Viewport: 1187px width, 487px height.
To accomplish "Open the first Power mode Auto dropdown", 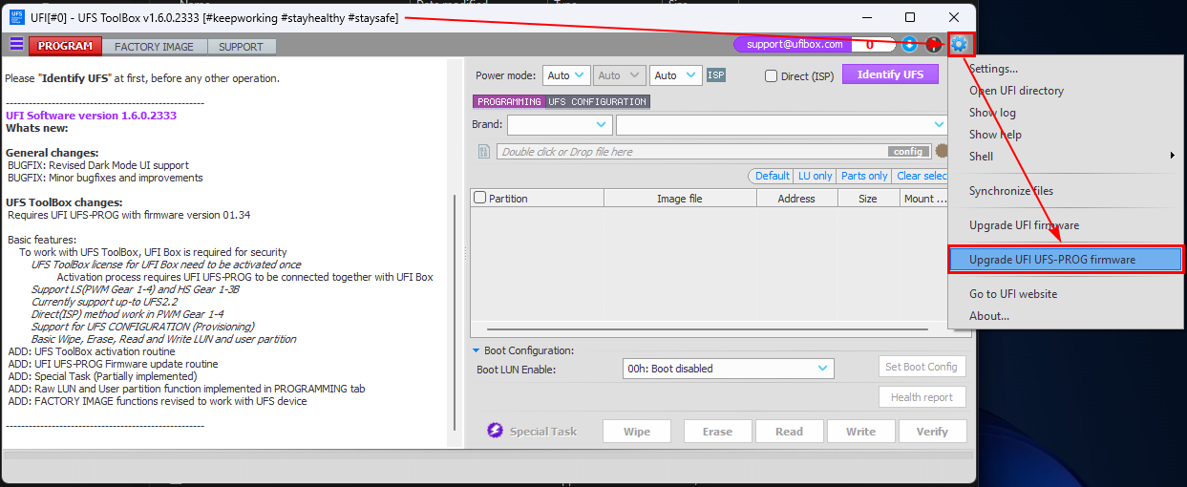I will coord(566,75).
